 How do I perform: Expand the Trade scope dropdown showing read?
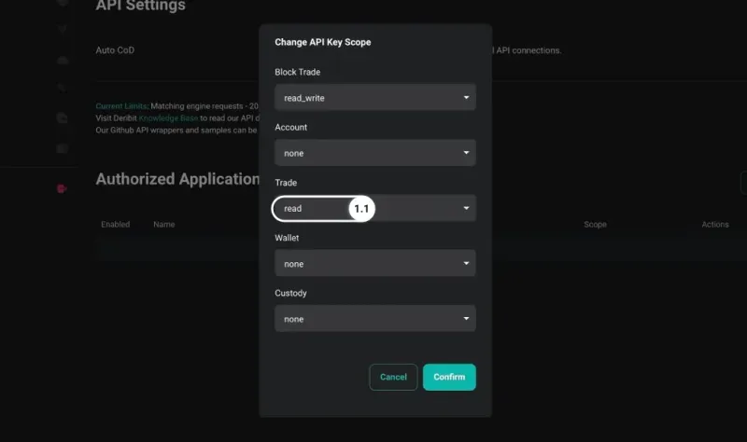point(375,208)
